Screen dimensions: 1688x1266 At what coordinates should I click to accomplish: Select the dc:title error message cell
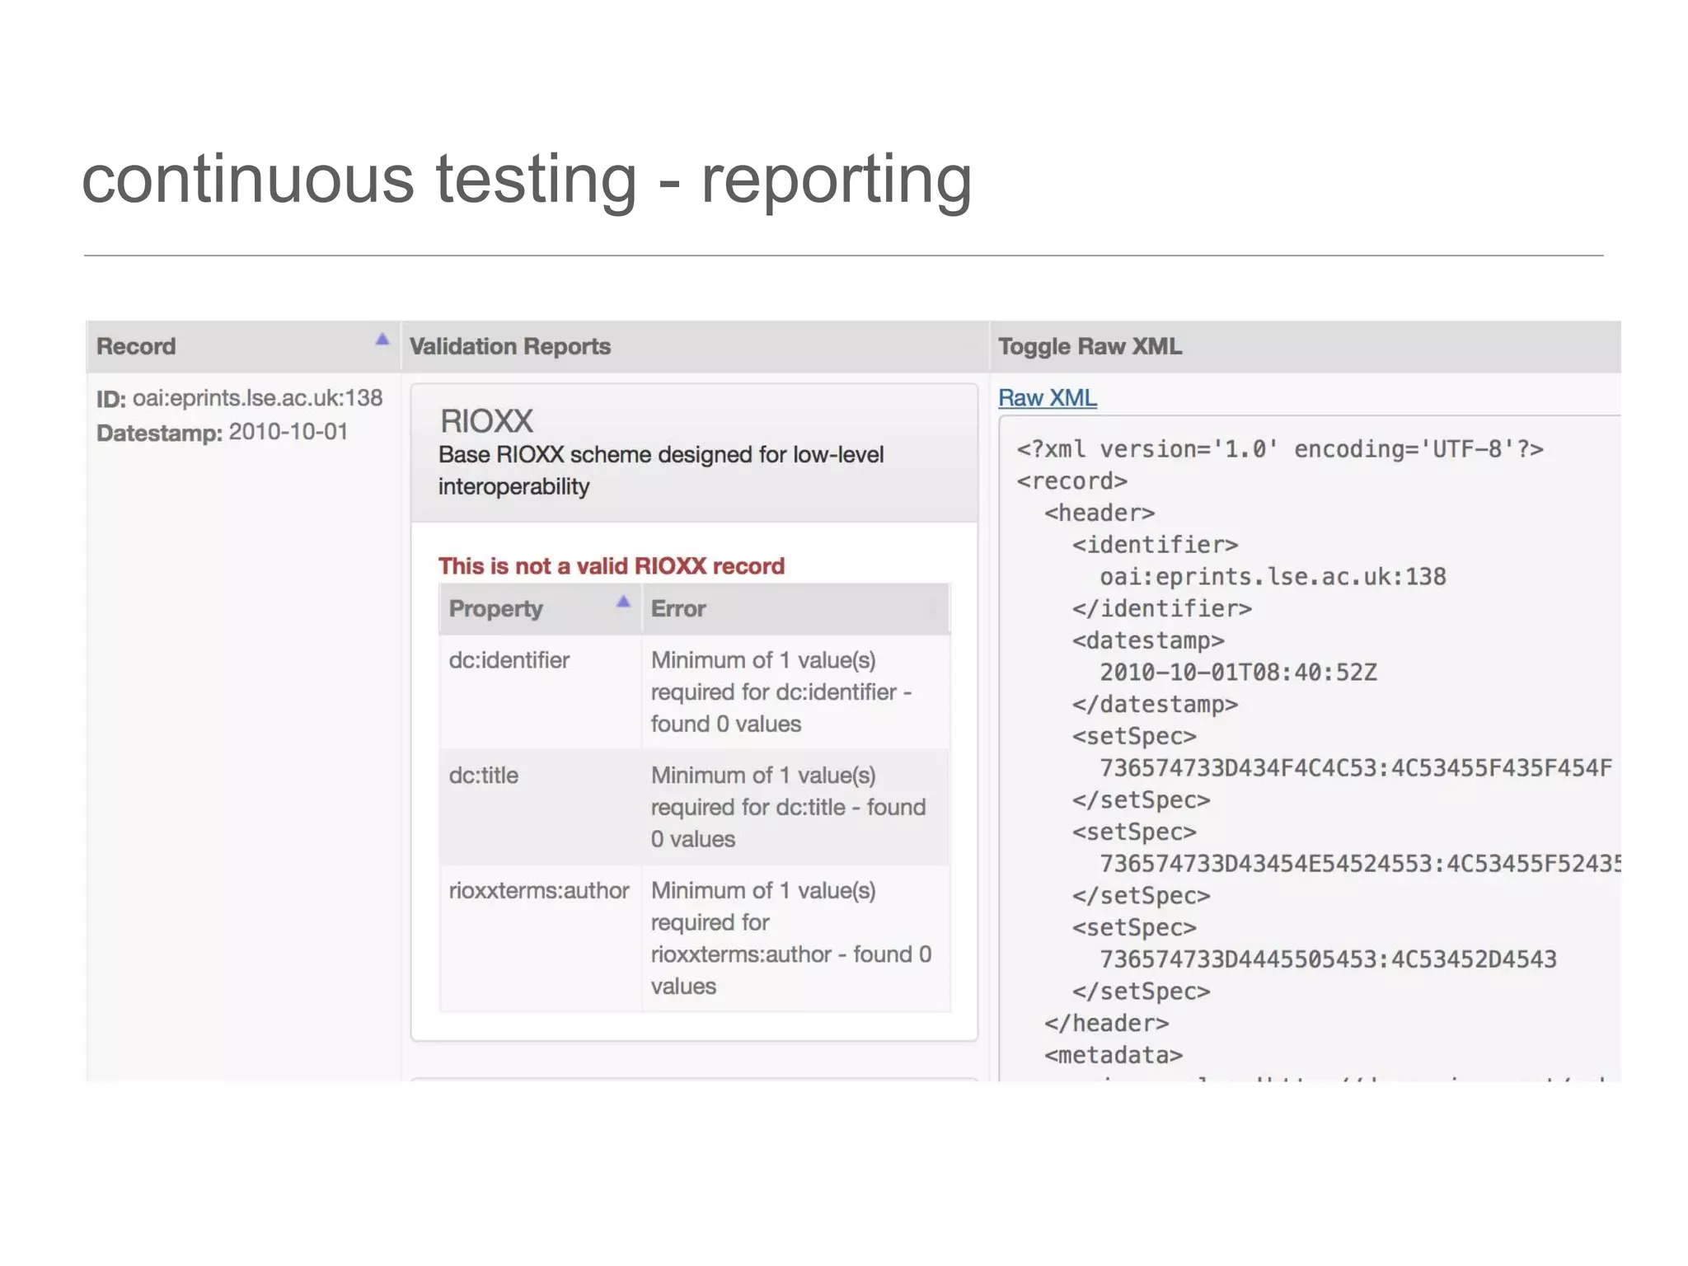tap(796, 807)
